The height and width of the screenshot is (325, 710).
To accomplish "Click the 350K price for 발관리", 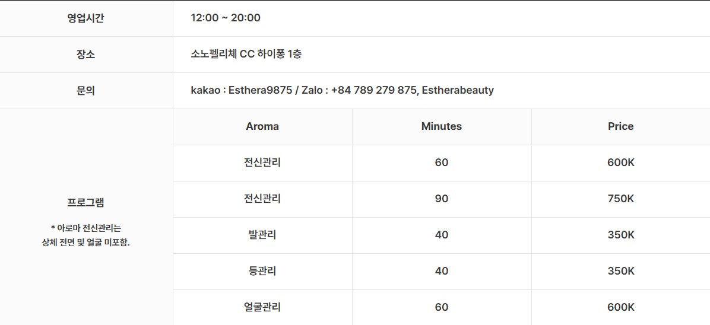I will [x=621, y=235].
